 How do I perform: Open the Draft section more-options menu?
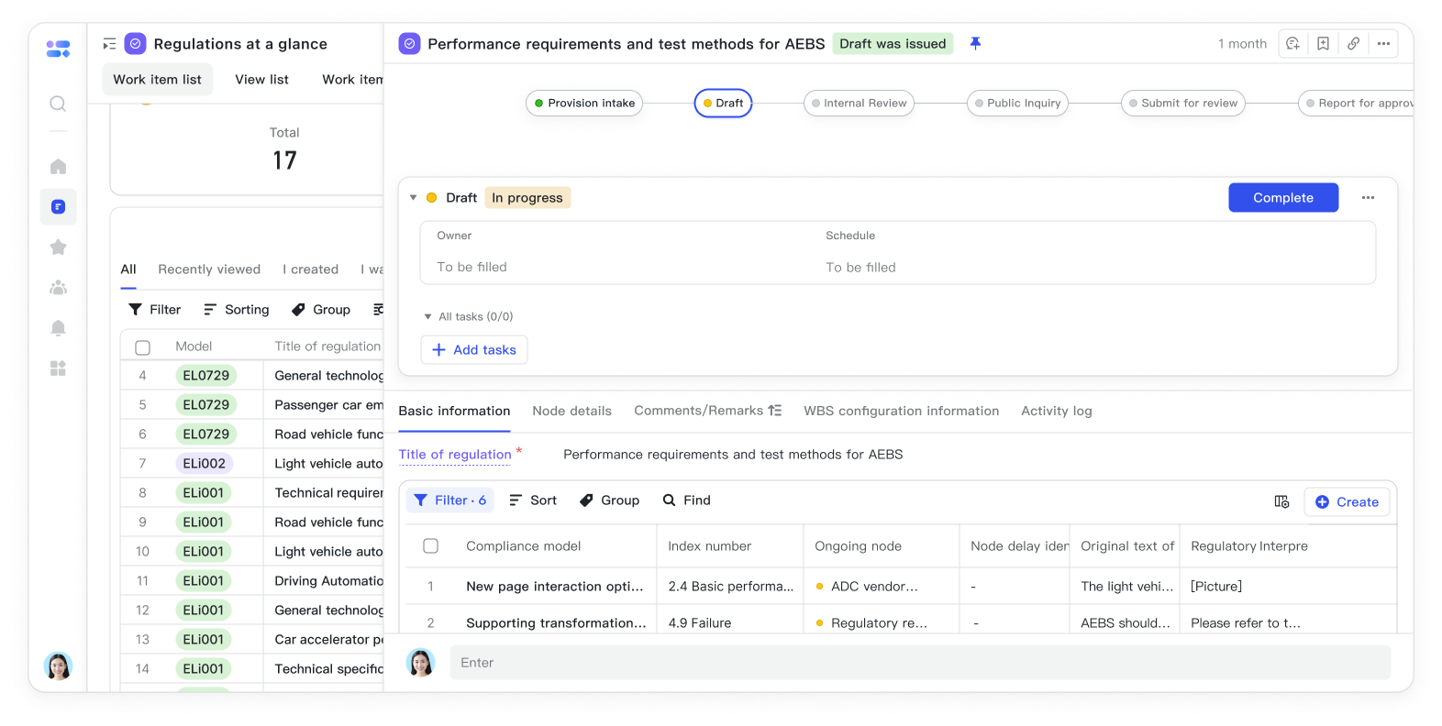click(x=1368, y=198)
